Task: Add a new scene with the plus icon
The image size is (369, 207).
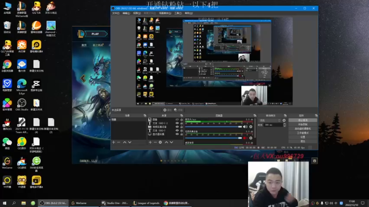Action: (113, 142)
